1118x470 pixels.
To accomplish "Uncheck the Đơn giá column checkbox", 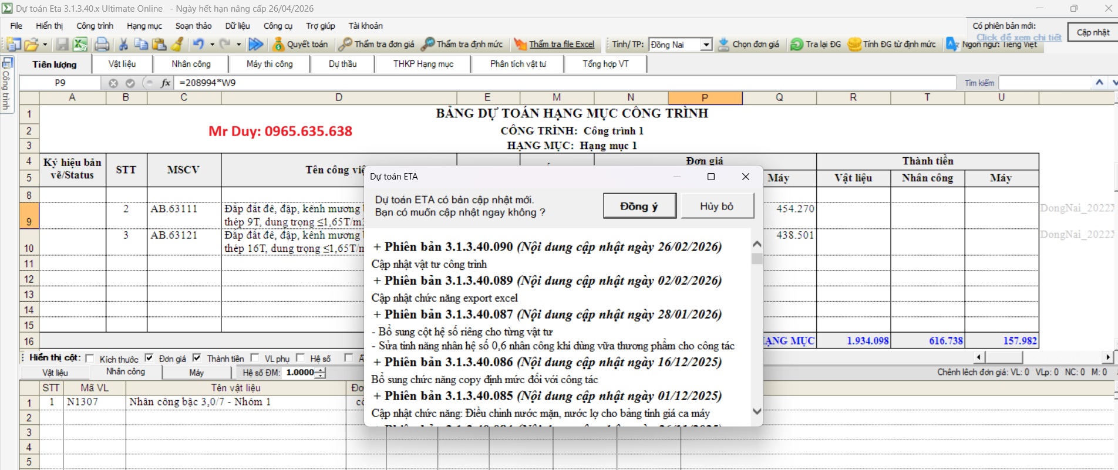I will click(x=149, y=358).
